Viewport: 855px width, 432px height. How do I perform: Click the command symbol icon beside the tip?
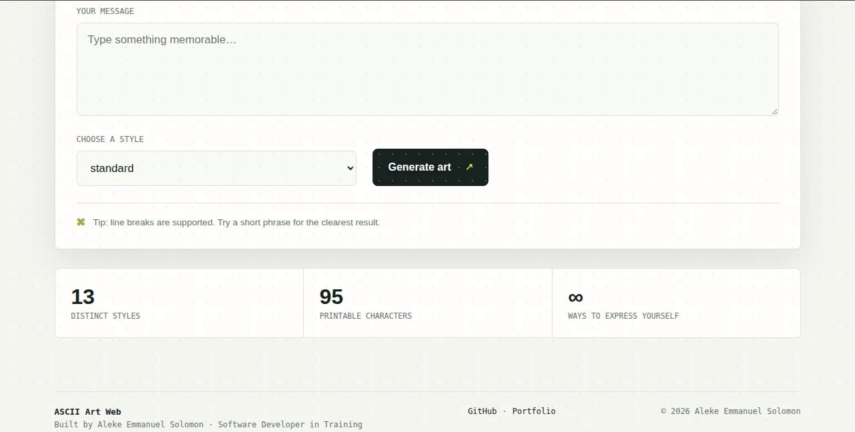click(x=81, y=222)
